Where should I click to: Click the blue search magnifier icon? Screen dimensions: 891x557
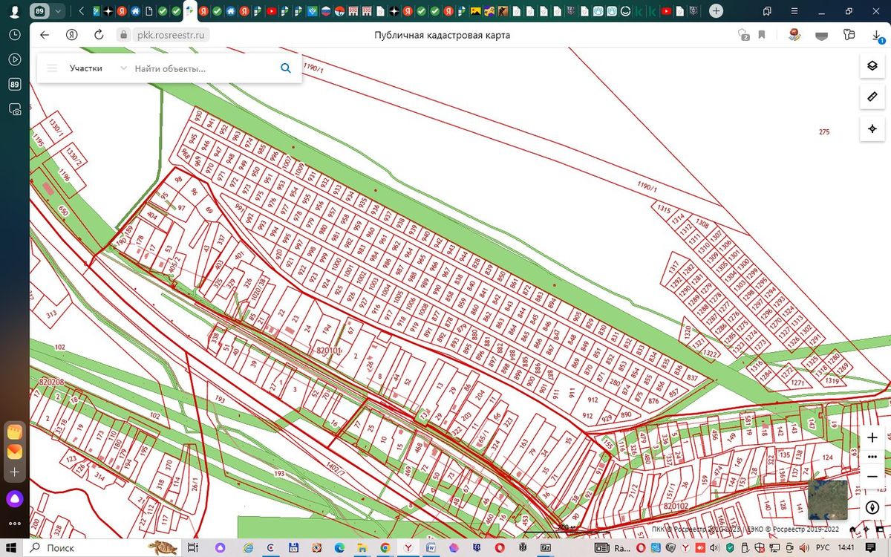coord(286,68)
